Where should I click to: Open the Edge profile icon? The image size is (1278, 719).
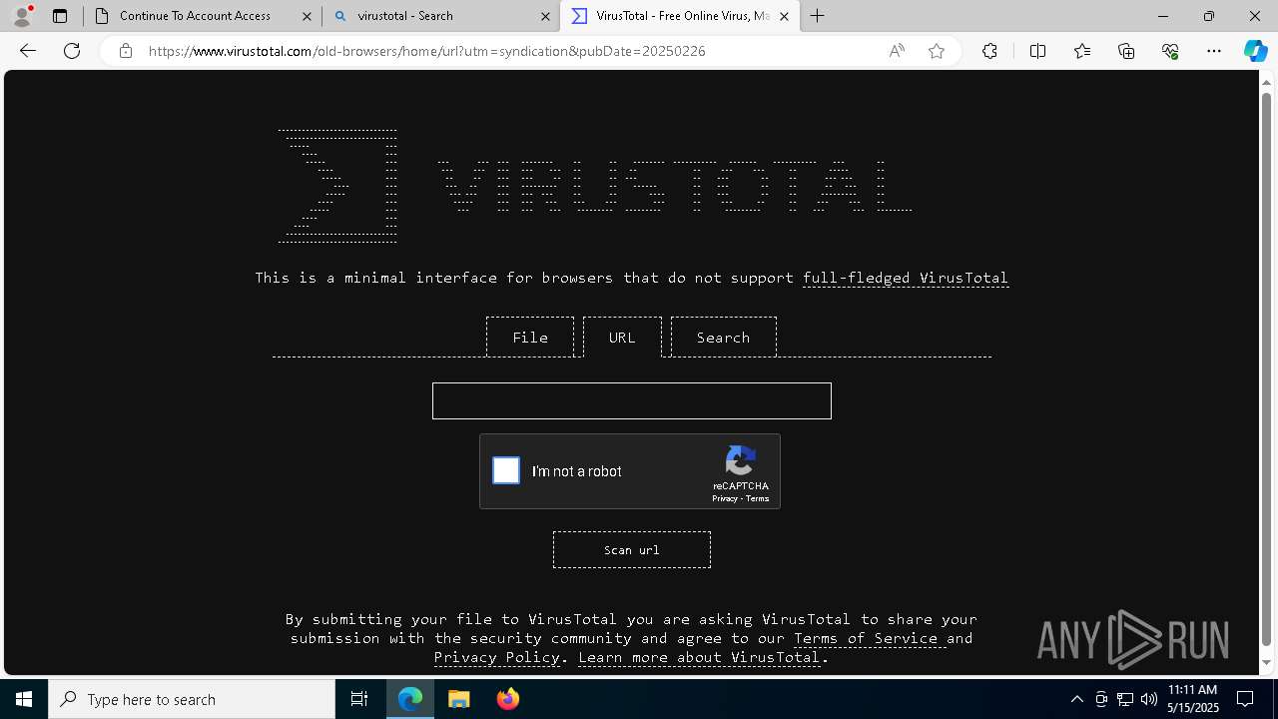click(x=22, y=16)
